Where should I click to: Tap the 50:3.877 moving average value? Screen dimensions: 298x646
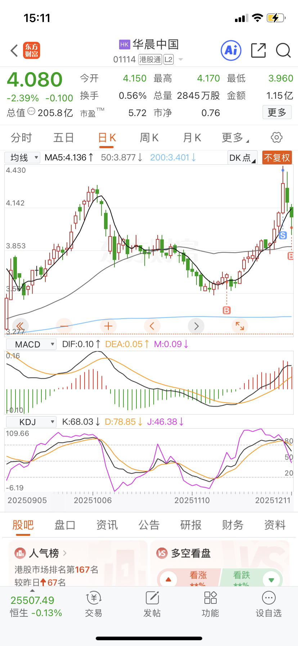(122, 158)
